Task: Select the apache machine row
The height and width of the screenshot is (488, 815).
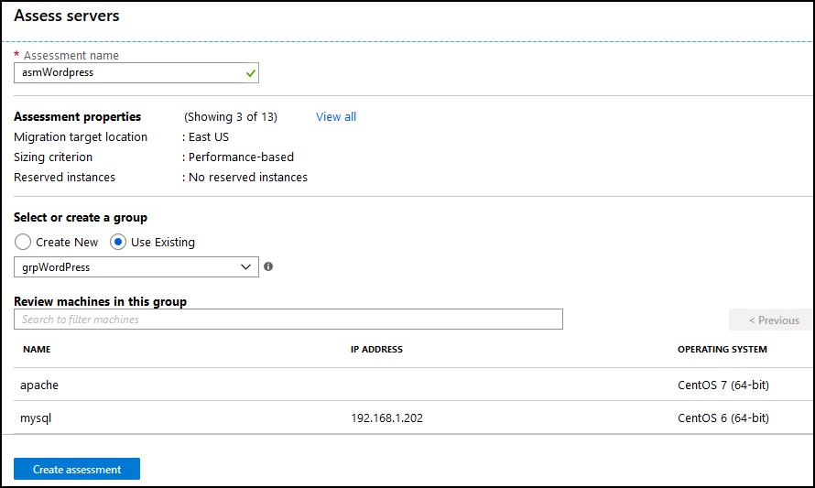Action: (x=413, y=385)
